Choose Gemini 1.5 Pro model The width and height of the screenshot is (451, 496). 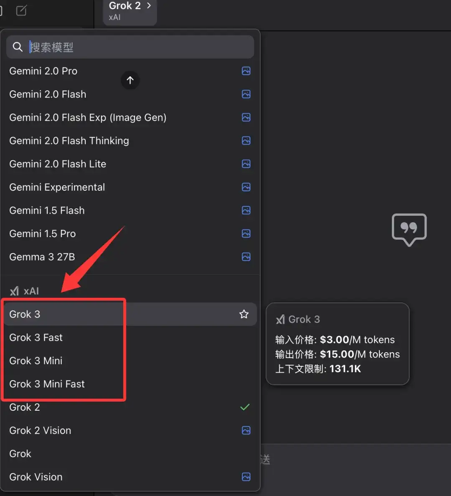(x=130, y=234)
